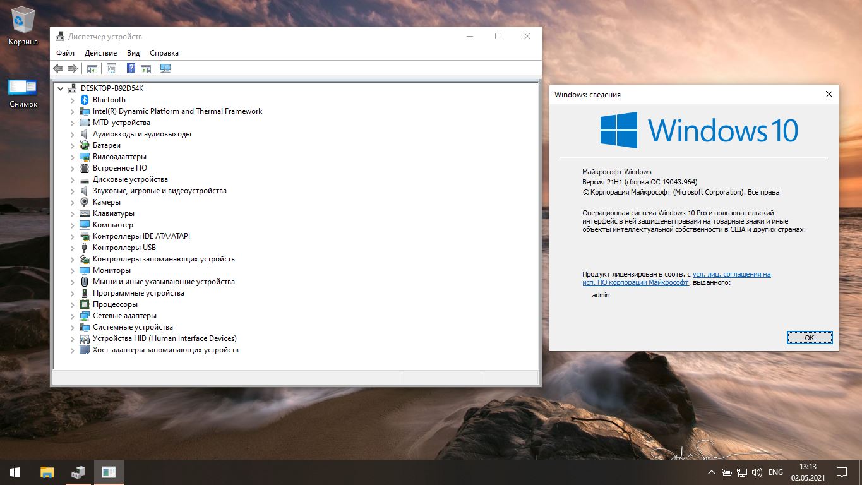
Task: Click the Процессоры chip icon
Action: [x=85, y=304]
